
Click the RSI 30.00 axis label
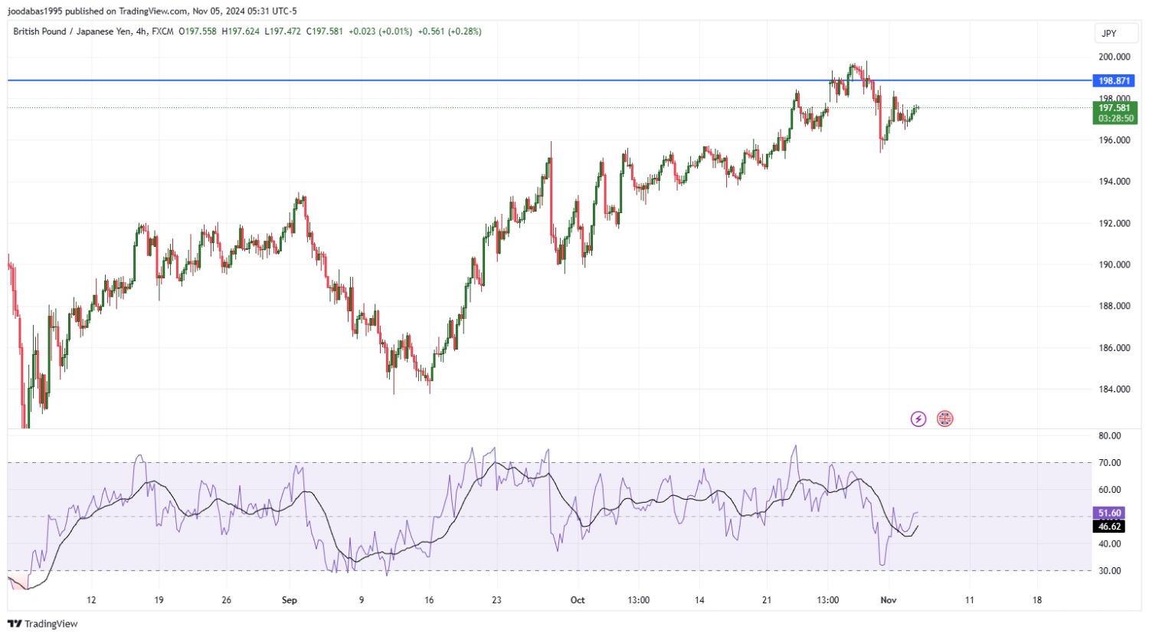1110,571
